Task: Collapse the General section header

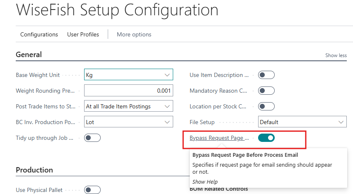Action: [x=29, y=55]
